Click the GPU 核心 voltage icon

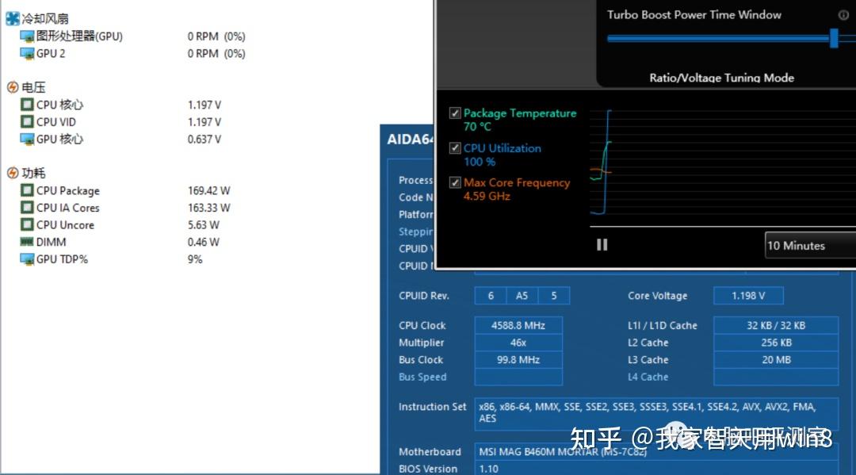(x=27, y=140)
